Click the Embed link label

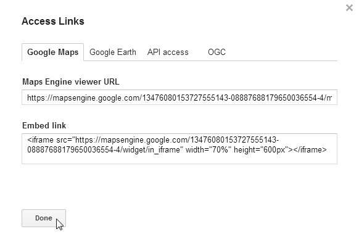[44, 125]
